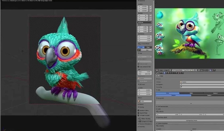Enable Depth Of Field checkbox

(x=138, y=113)
